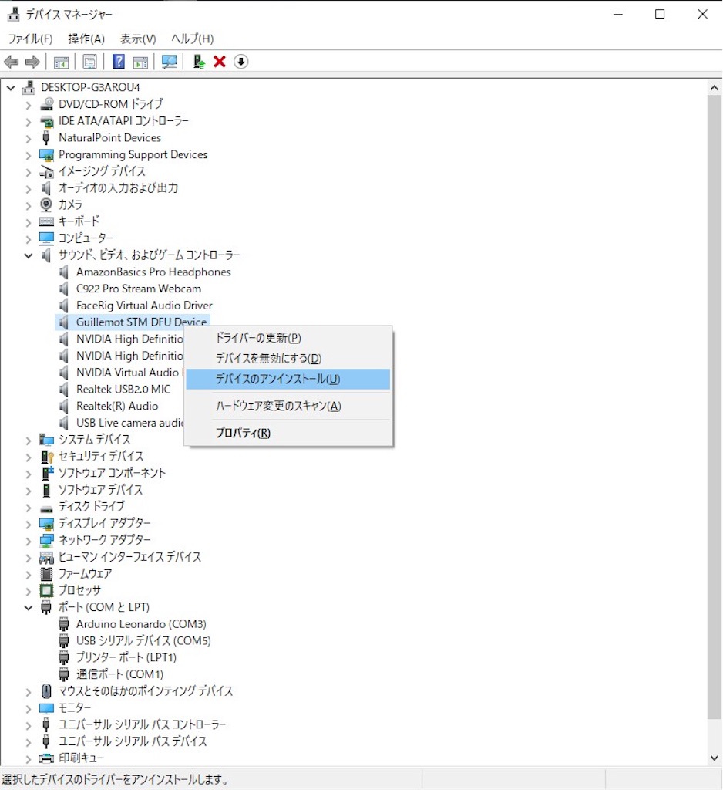Expand the NaturalPoint Devices node
The width and height of the screenshot is (723, 790).
[x=29, y=138]
